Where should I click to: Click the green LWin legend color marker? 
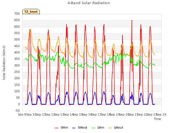point(93,128)
